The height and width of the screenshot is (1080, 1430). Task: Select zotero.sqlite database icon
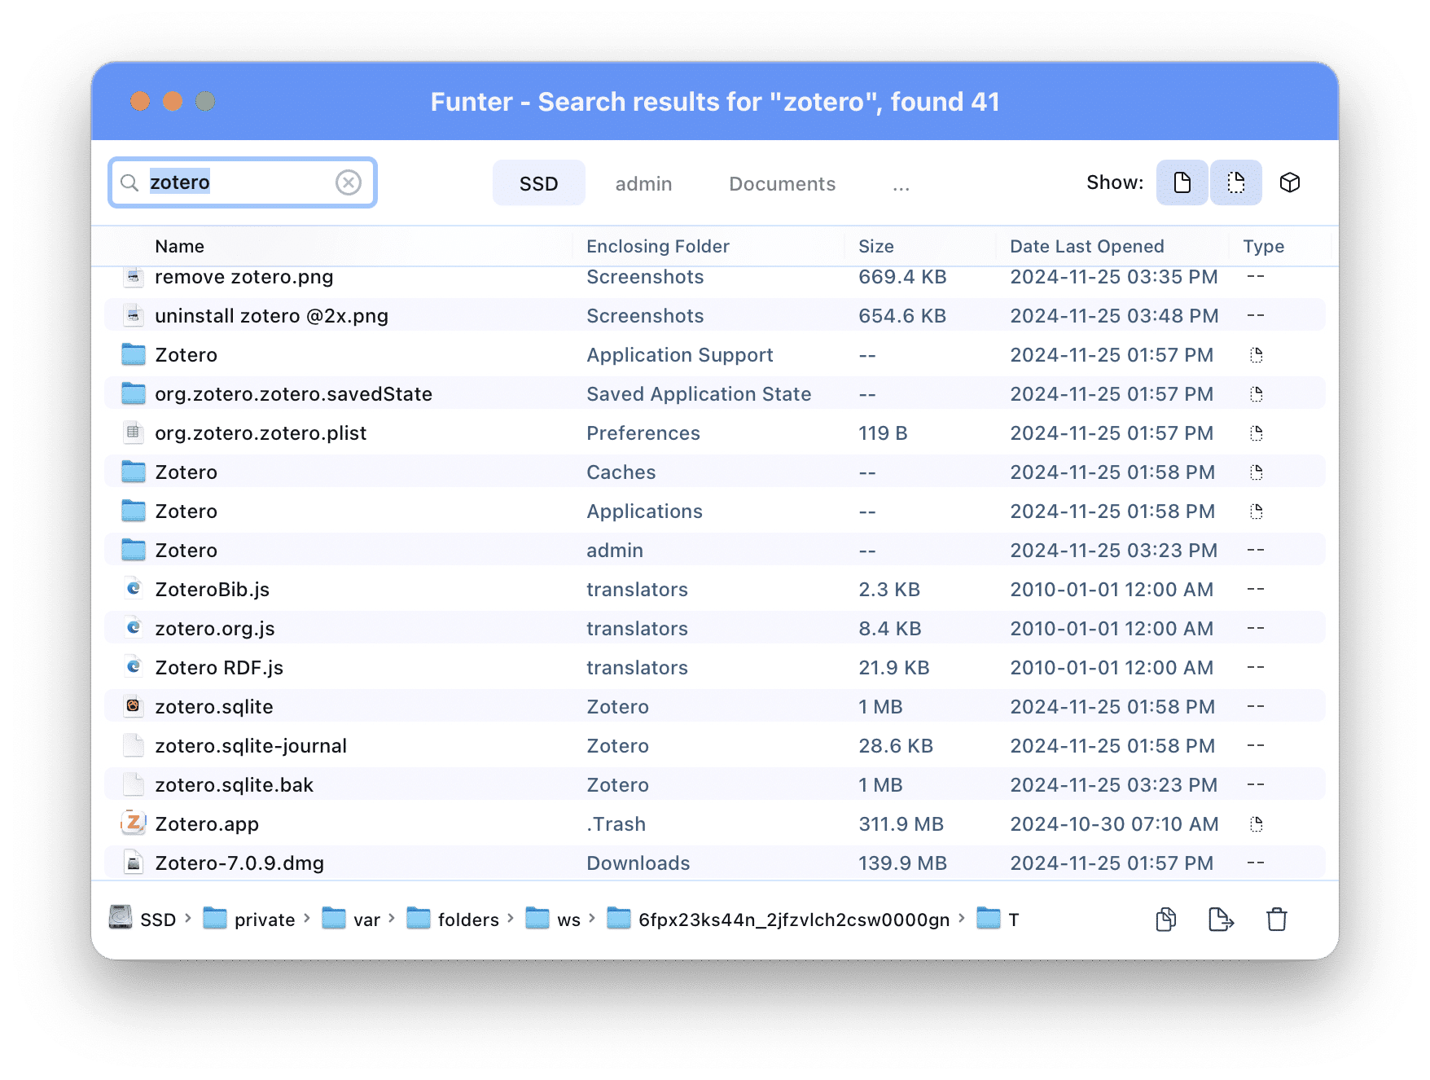(134, 706)
